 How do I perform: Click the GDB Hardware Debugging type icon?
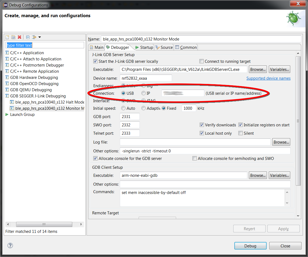click(7, 78)
